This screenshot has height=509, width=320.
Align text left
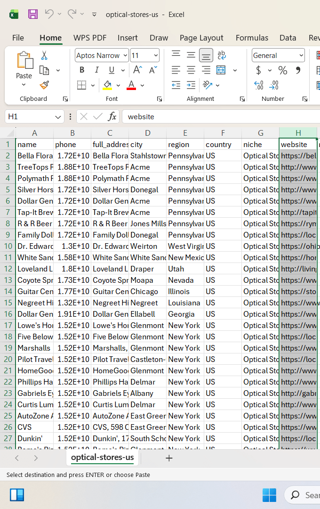point(176,70)
